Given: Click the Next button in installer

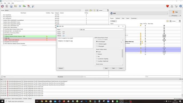Looking at the screenshot, I should (x=114, y=68).
